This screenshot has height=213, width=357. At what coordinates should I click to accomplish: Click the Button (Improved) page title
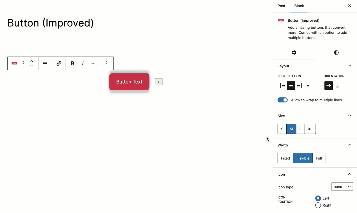pyautogui.click(x=51, y=23)
